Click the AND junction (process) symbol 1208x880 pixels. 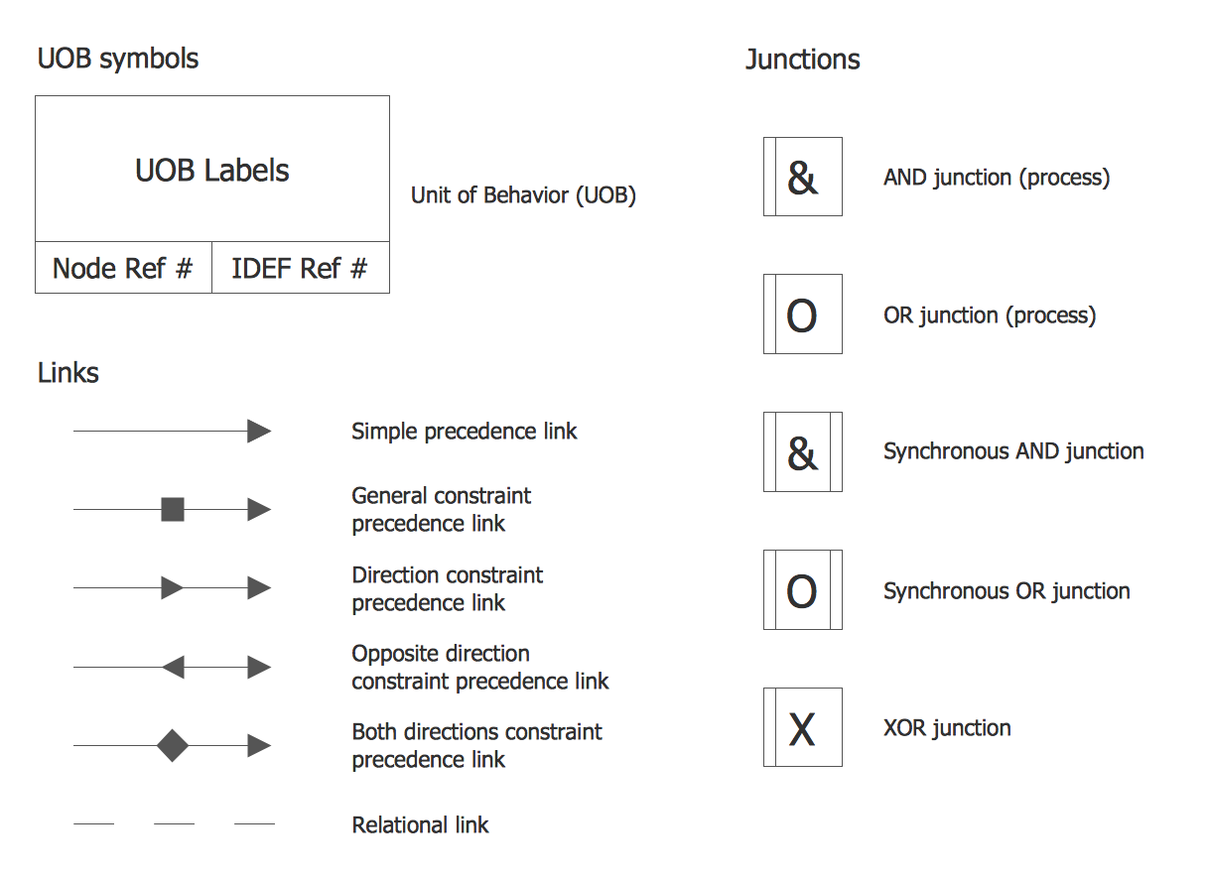802,177
